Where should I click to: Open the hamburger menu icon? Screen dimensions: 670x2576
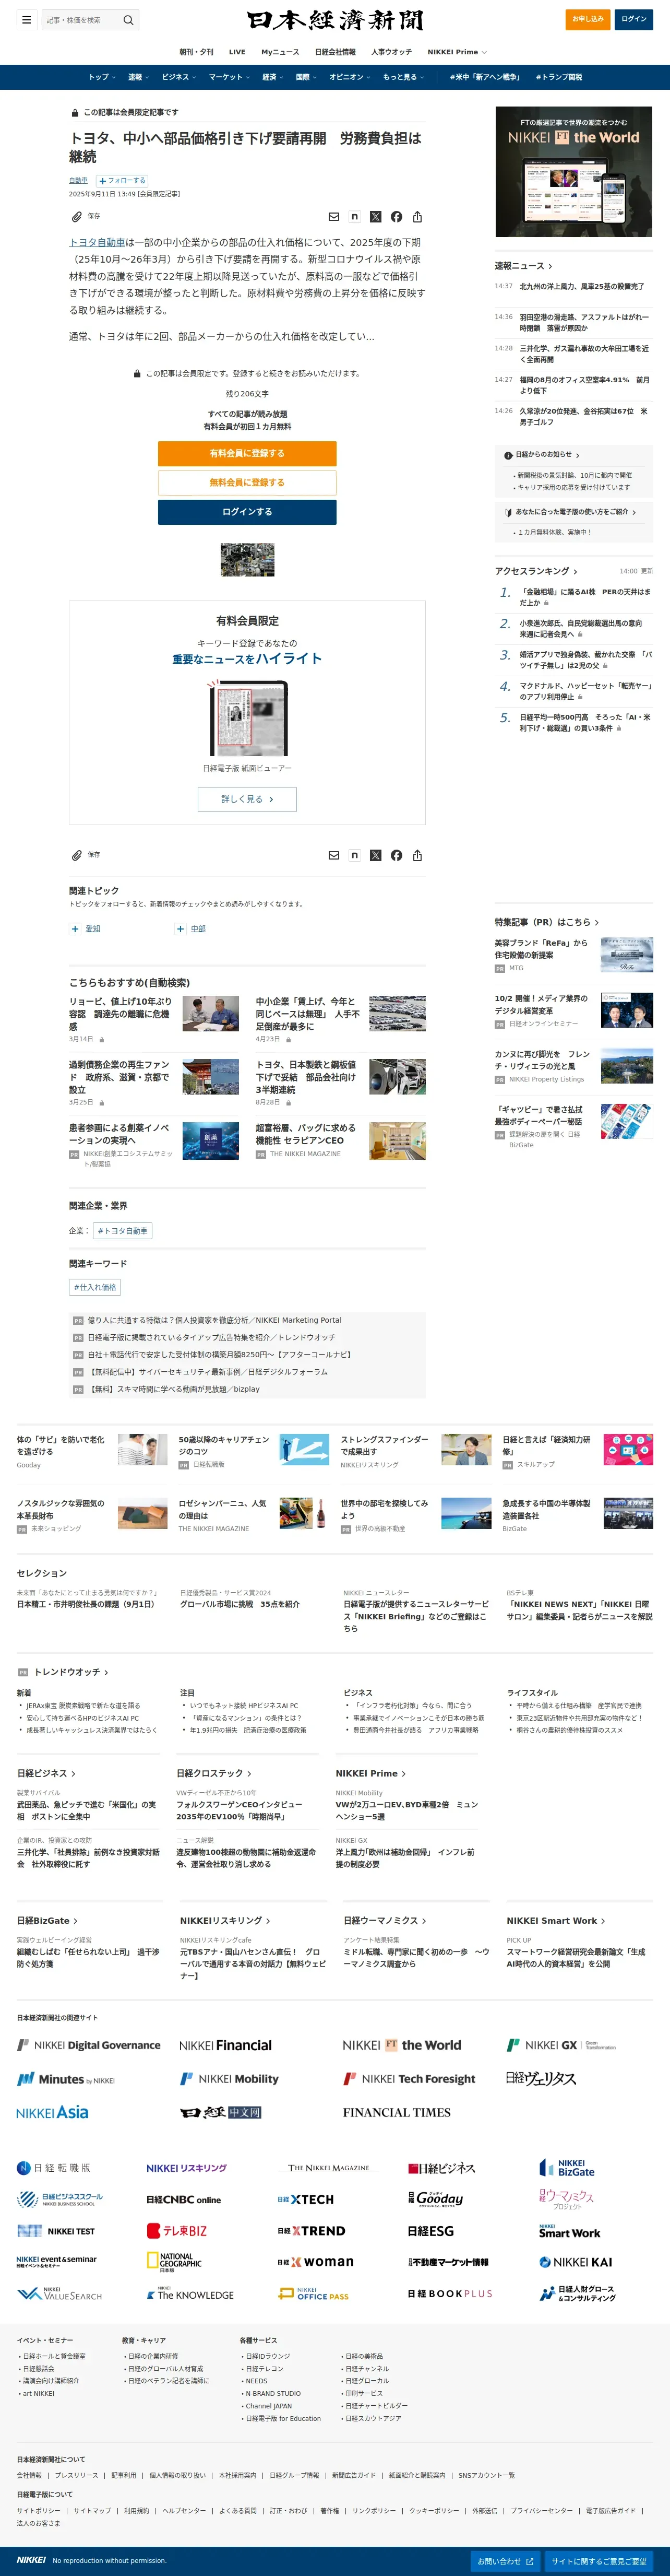point(26,20)
